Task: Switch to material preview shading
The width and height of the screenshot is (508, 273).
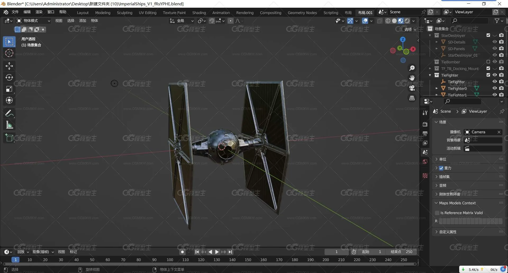Action: click(401, 21)
